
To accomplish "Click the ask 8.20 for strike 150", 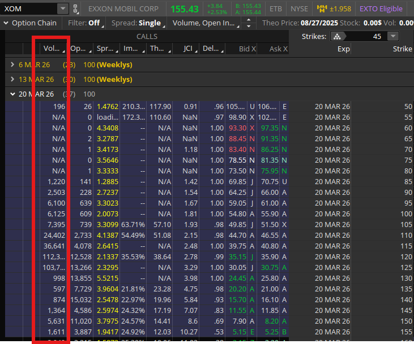I will 272,321.
